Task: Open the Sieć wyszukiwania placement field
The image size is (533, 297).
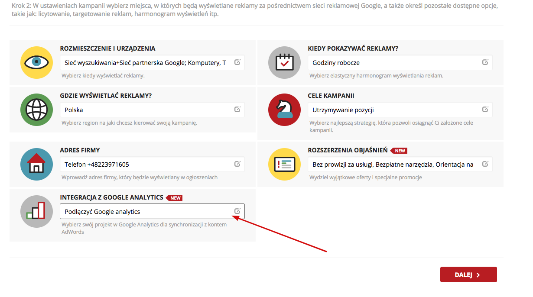Action: click(145, 63)
